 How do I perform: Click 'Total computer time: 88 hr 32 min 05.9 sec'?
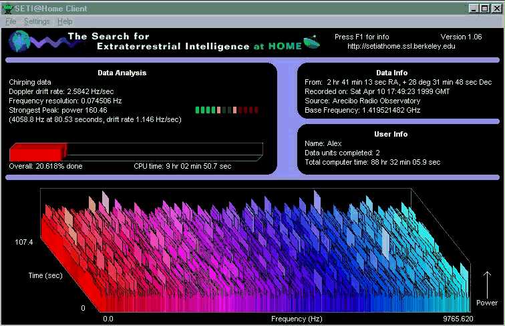point(372,162)
